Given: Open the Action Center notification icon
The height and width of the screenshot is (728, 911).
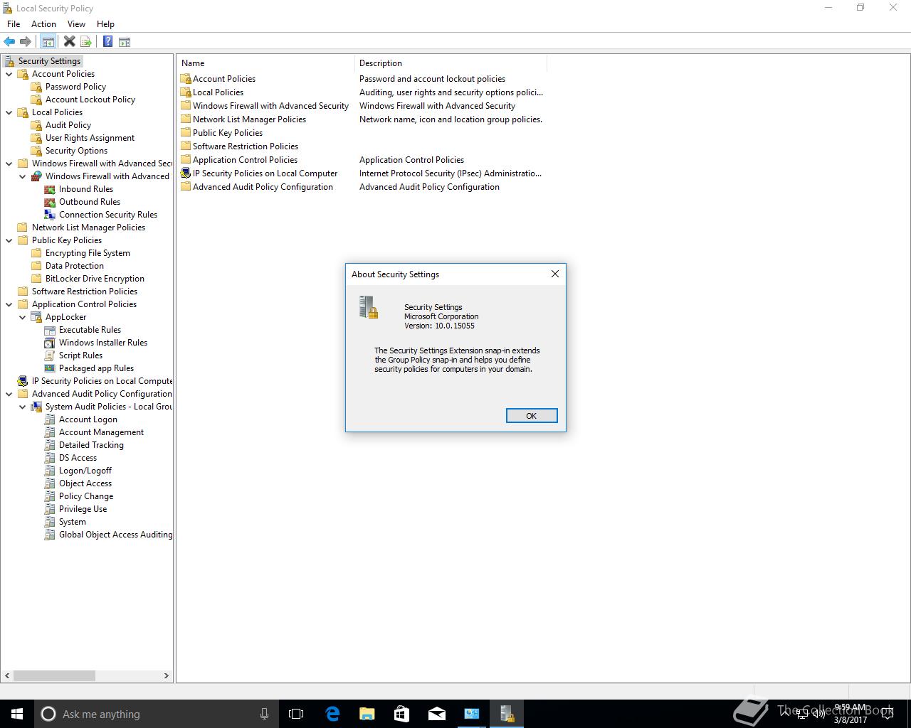Looking at the screenshot, I should pyautogui.click(x=888, y=714).
